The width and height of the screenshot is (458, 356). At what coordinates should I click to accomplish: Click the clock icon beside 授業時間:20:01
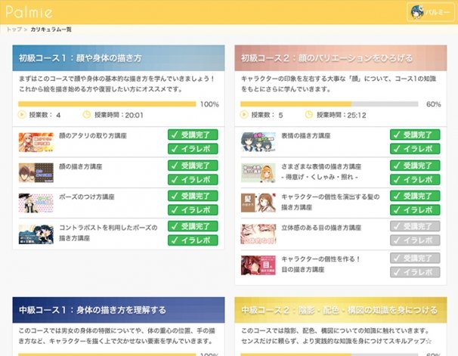(x=86, y=114)
